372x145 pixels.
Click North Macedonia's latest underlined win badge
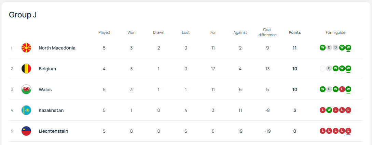point(348,48)
